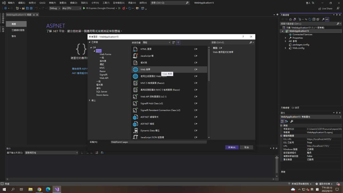Screen dimensions: 343x193
Task: Expand the Properties node in Solution Explorer
Action: pos(285,38)
